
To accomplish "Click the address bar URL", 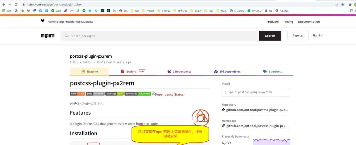I will pos(55,4).
